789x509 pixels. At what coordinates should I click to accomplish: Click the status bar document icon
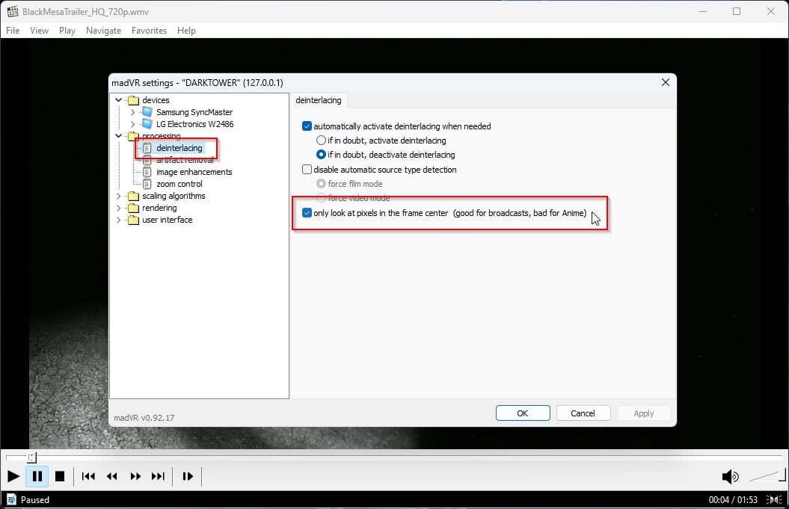[x=11, y=499]
